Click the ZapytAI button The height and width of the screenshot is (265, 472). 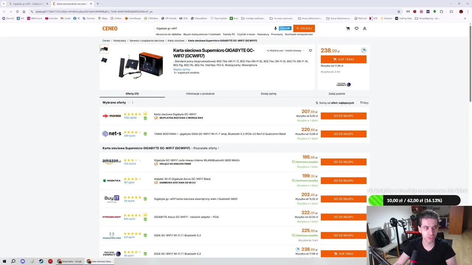point(285,28)
